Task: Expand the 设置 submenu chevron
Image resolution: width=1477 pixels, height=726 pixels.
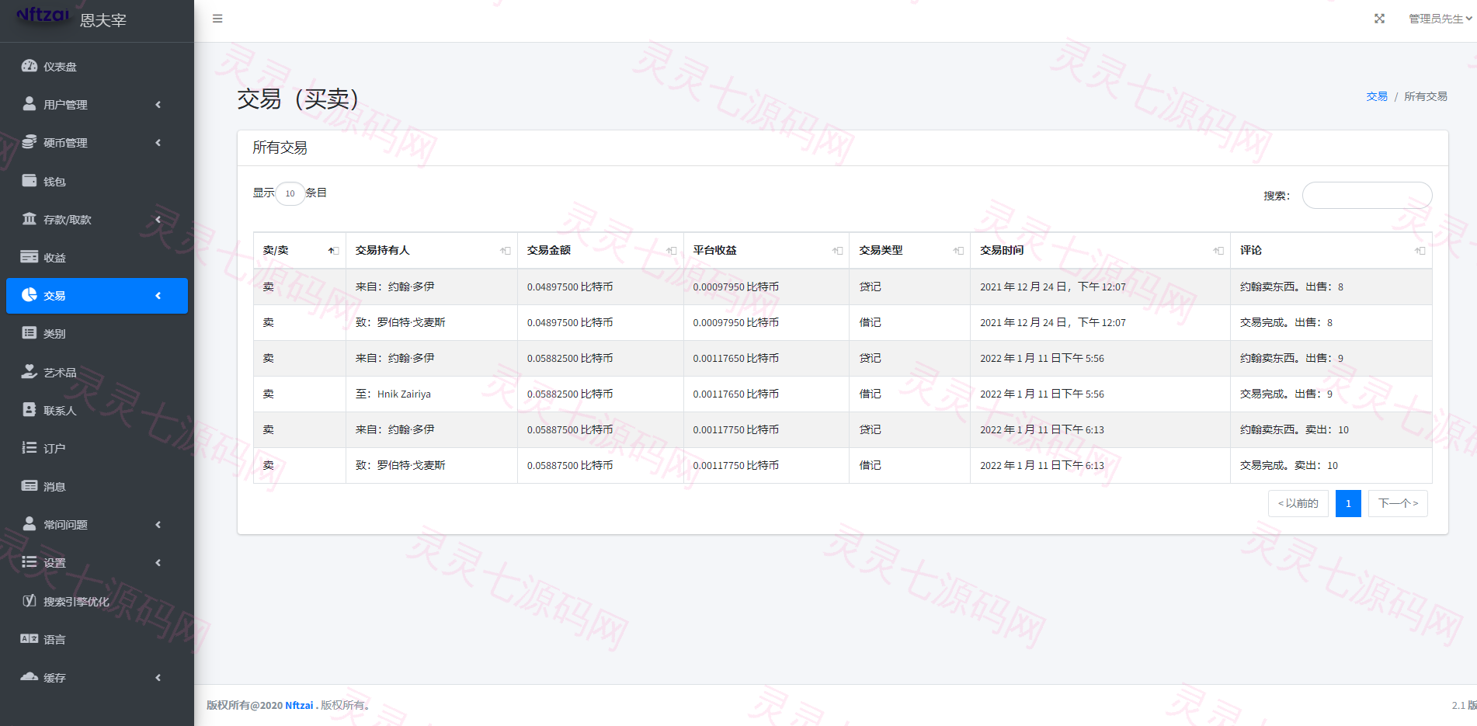Action: (158, 563)
